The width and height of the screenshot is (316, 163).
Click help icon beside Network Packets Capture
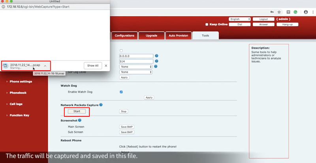pyautogui.click(x=101, y=105)
